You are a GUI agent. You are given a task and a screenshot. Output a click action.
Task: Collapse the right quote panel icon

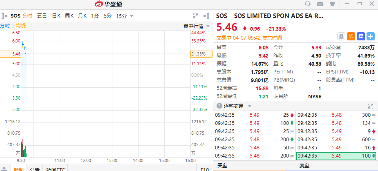pos(208,16)
